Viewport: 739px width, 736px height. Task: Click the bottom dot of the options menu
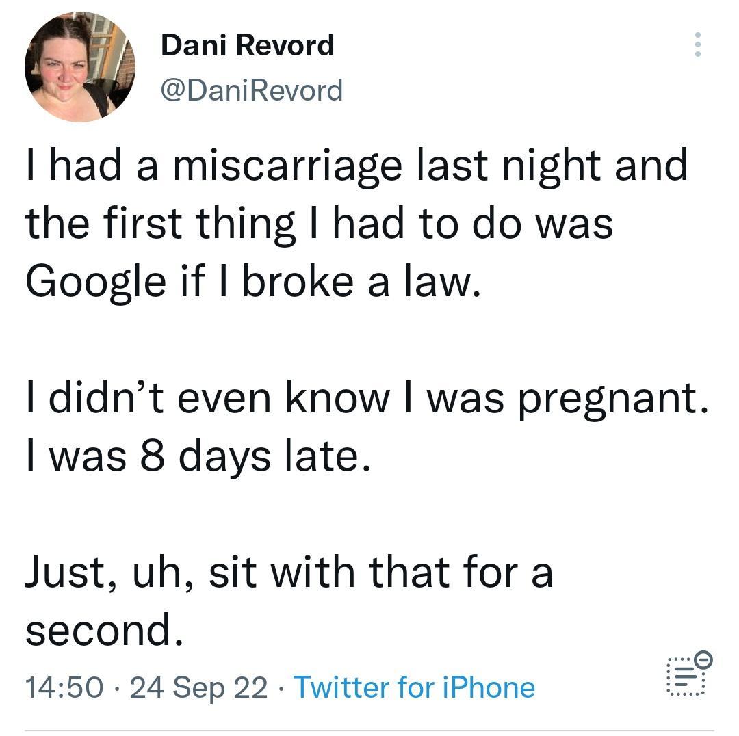pyautogui.click(x=698, y=55)
